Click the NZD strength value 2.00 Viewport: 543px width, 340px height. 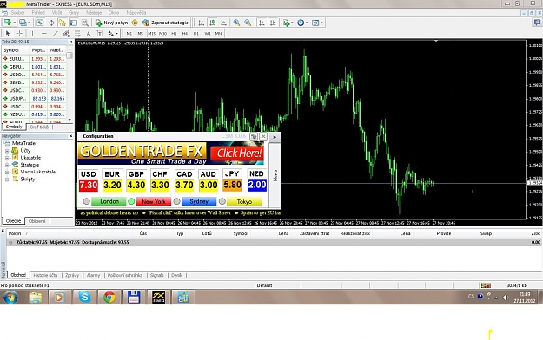tap(257, 185)
